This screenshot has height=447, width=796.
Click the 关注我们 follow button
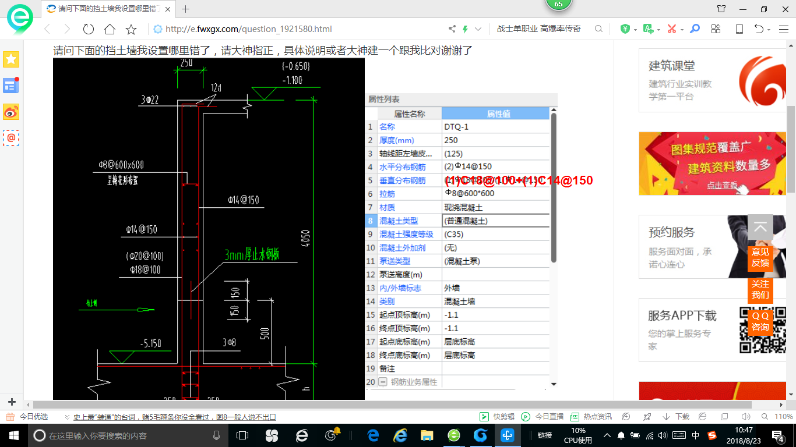coord(760,289)
